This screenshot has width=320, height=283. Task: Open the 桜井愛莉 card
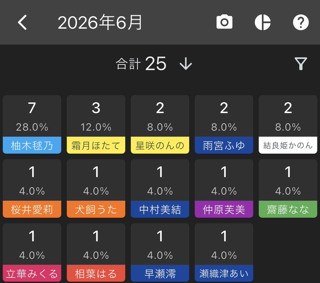pos(32,189)
